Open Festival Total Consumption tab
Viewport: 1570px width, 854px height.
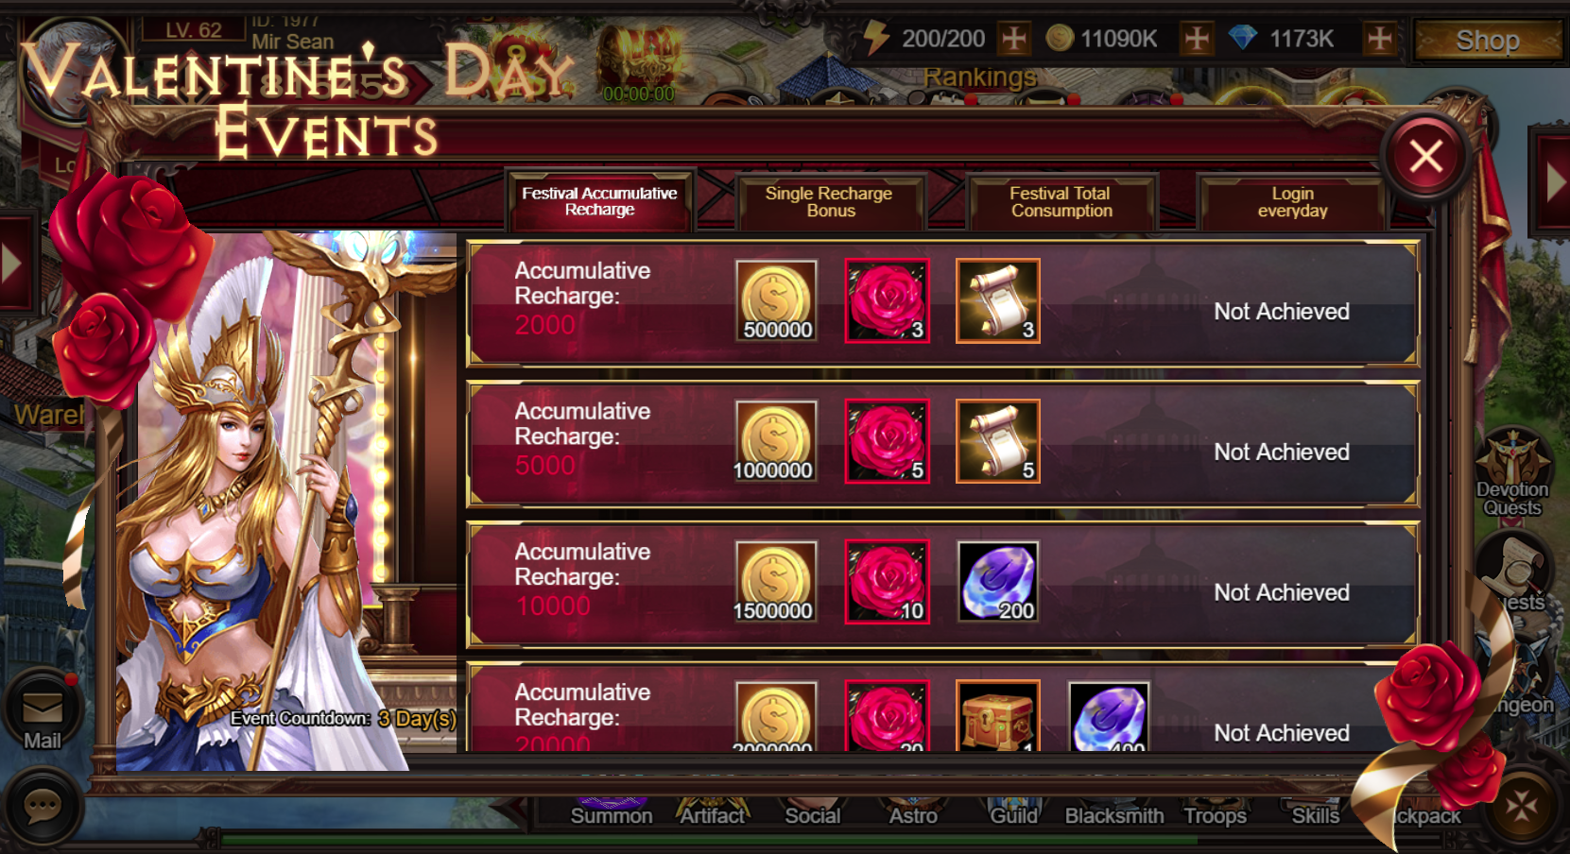(x=1061, y=202)
